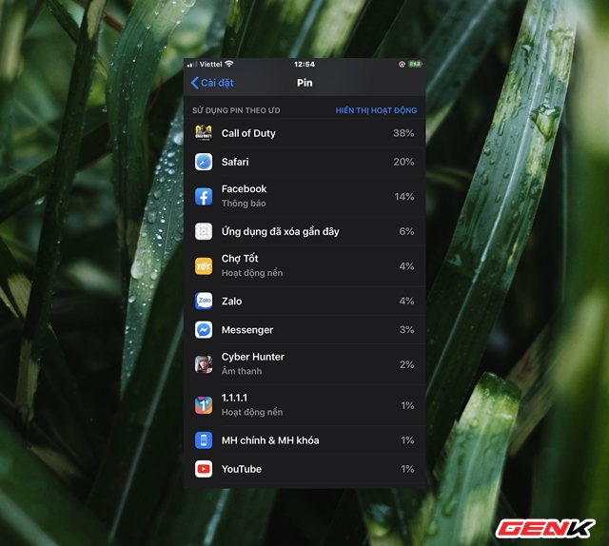Tap the YouTube app icon
Viewport: 609px width, 546px height.
click(203, 469)
